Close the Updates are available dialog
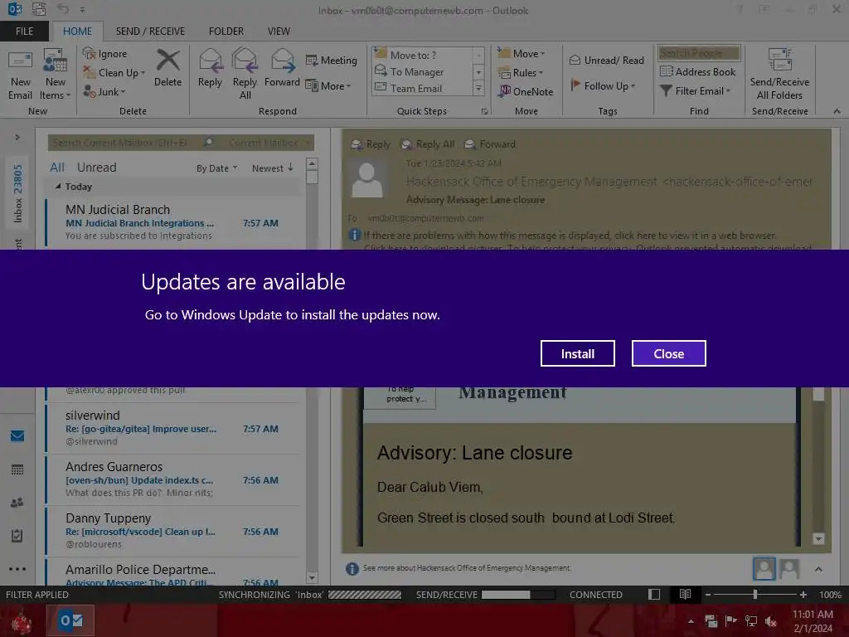849x637 pixels. coord(669,353)
